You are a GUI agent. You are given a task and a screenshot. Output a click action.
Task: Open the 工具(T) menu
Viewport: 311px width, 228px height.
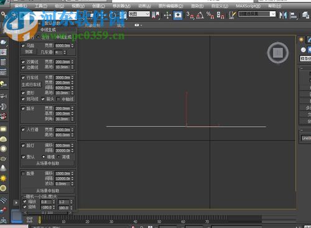(x=41, y=6)
